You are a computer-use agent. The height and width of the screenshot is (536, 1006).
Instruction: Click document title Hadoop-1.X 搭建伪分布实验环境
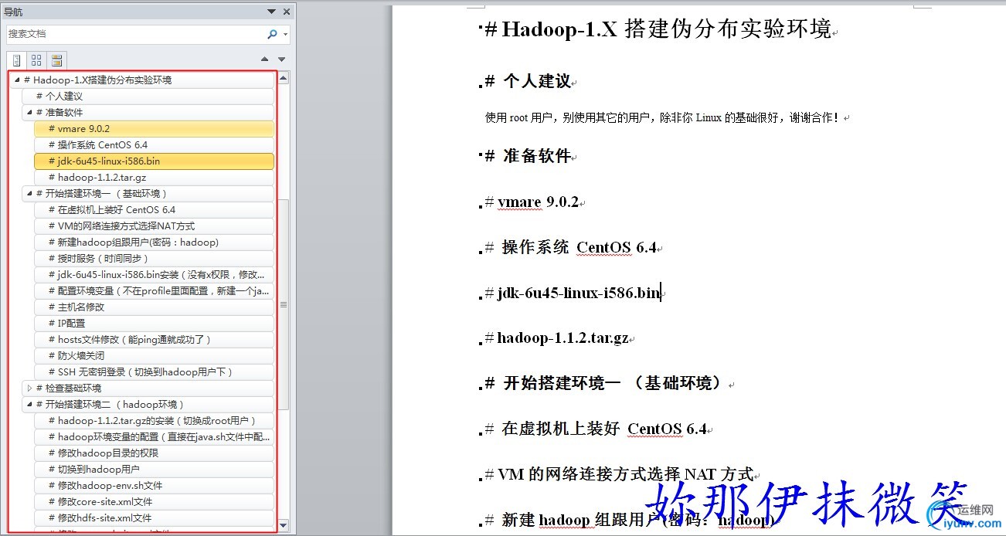tap(658, 29)
